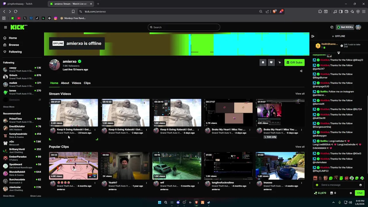Toggle notification bell for amierxo
This screenshot has width=368, height=207.
coord(263,62)
